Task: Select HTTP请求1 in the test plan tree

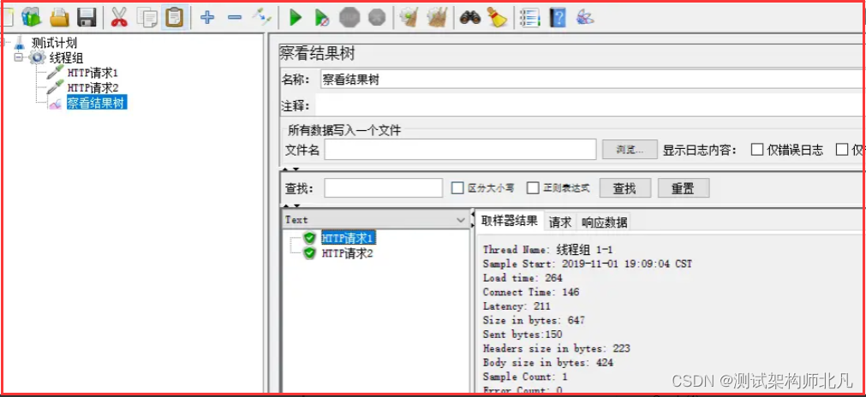Action: pyautogui.click(x=93, y=72)
